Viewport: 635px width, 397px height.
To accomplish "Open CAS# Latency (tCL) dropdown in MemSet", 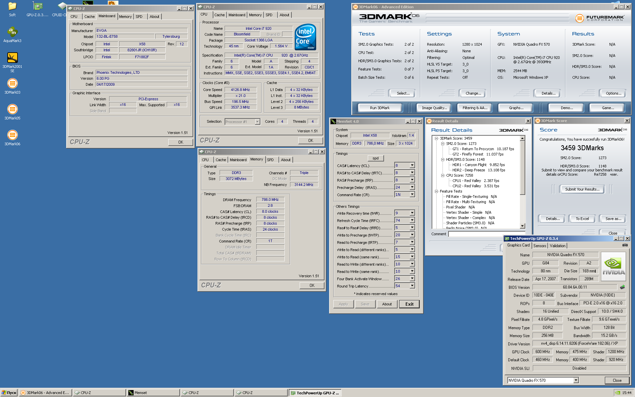I will pos(412,165).
